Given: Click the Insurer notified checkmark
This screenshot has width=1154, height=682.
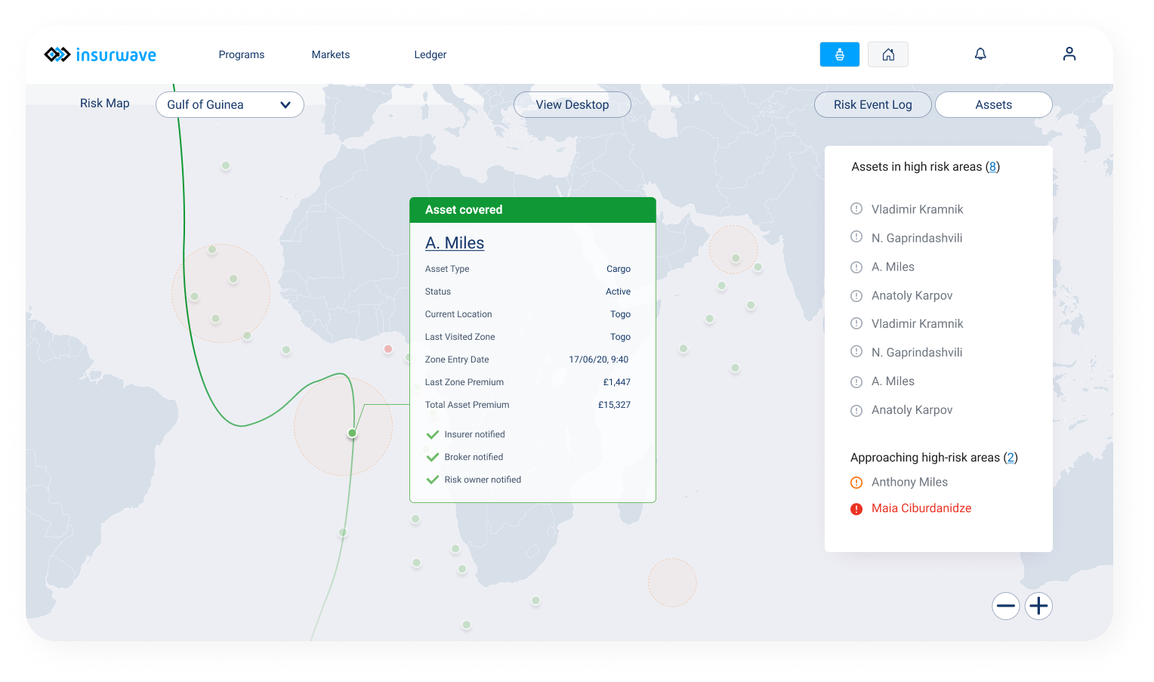Looking at the screenshot, I should 433,435.
